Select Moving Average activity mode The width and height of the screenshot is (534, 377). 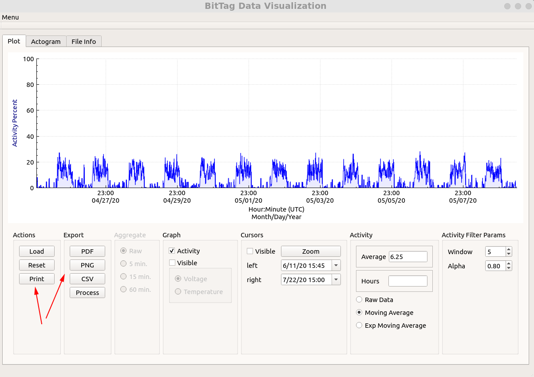coord(359,312)
